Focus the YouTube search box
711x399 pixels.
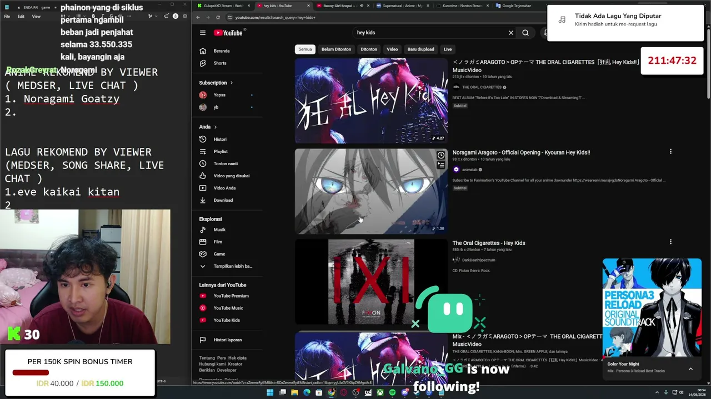click(430, 33)
